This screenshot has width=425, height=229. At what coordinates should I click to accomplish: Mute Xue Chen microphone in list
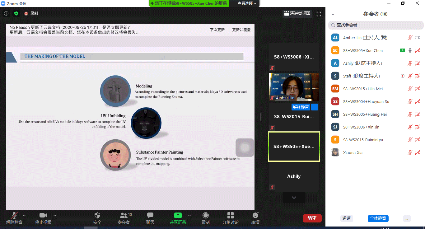tap(410, 50)
